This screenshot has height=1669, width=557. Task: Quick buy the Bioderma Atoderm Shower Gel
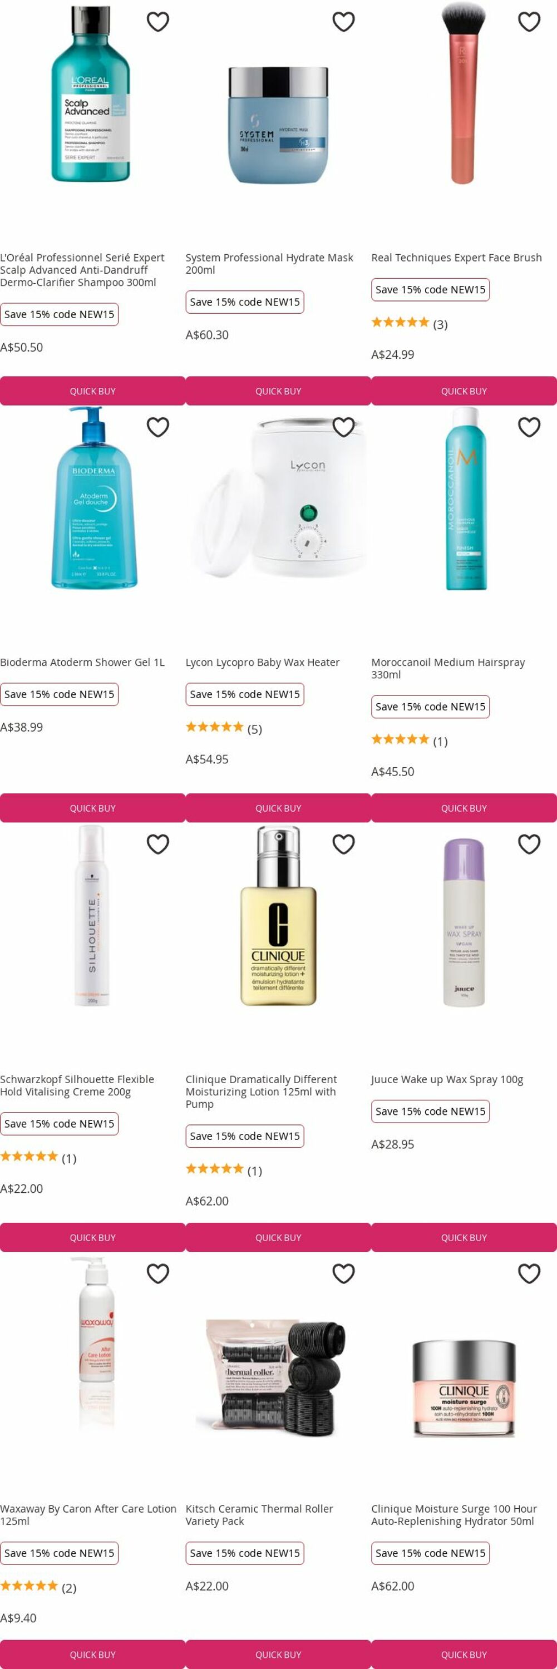click(92, 808)
